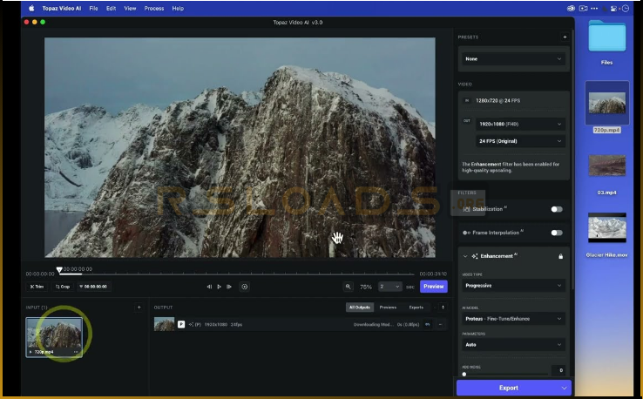Open the Presets dropdown showing None
The height and width of the screenshot is (399, 643).
(513, 59)
